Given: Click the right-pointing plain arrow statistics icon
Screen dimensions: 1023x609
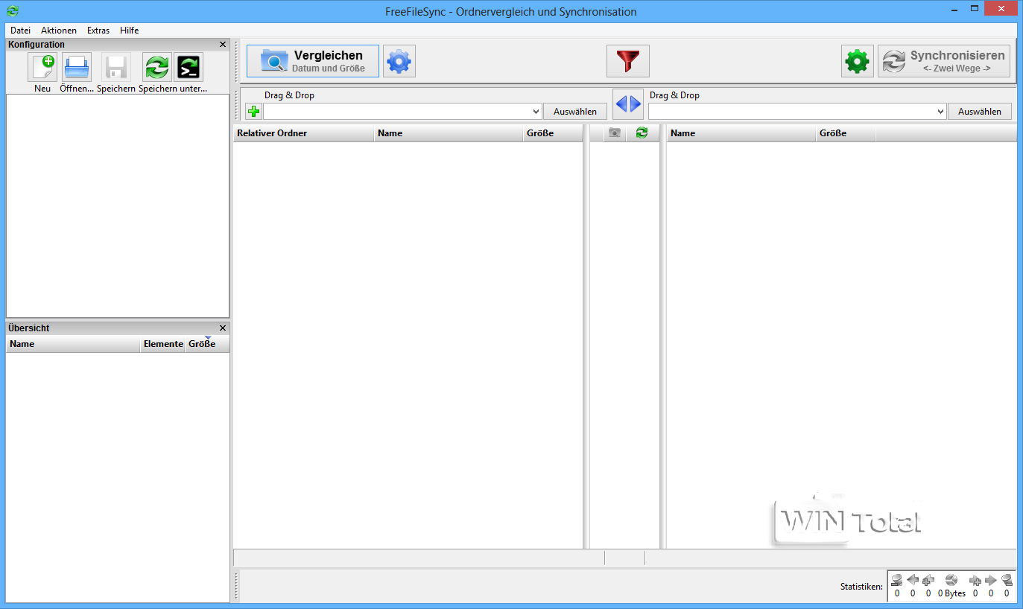Looking at the screenshot, I should (991, 580).
